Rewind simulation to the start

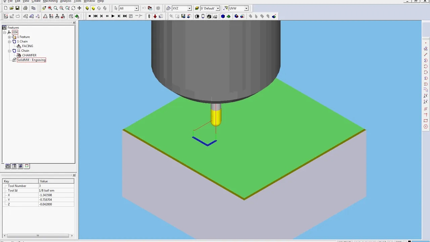tap(95, 16)
